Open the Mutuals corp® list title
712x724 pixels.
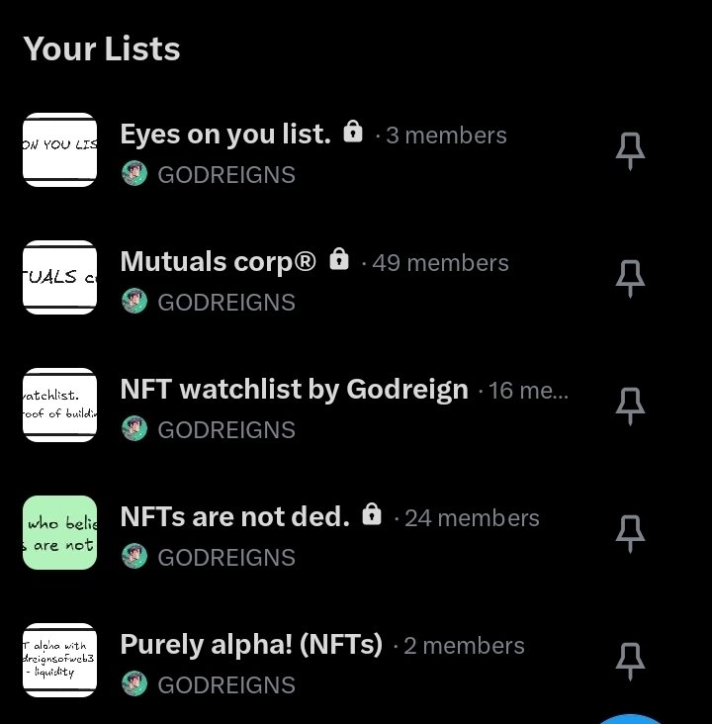pos(219,262)
